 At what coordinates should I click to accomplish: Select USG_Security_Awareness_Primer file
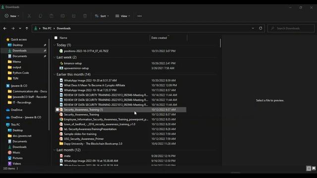84,139
